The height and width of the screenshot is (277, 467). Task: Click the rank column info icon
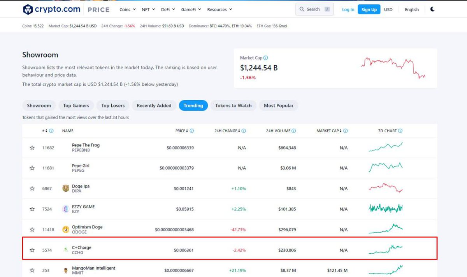coord(51,131)
